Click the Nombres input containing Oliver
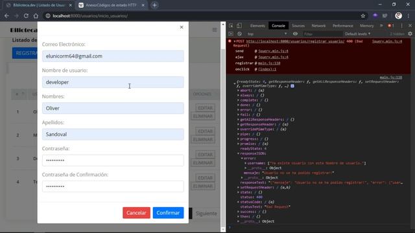This screenshot has width=415, height=233. [x=113, y=108]
